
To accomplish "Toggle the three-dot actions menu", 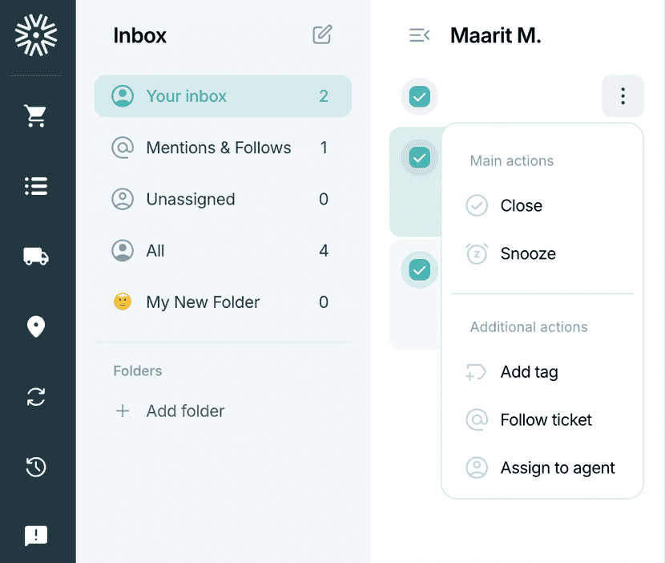I will coord(623,96).
